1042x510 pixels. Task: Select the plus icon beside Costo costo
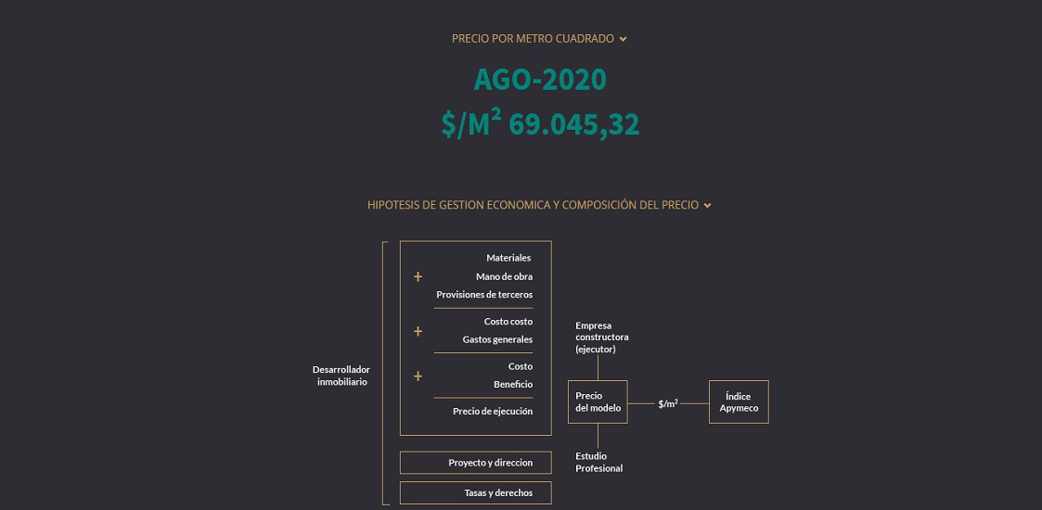pos(418,331)
